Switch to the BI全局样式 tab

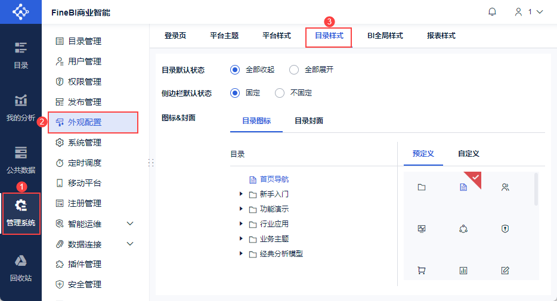click(x=385, y=36)
